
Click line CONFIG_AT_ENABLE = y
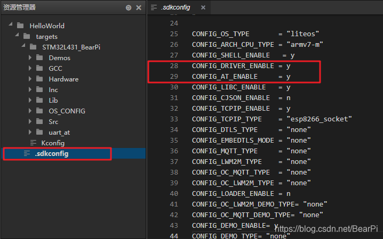tap(241, 77)
